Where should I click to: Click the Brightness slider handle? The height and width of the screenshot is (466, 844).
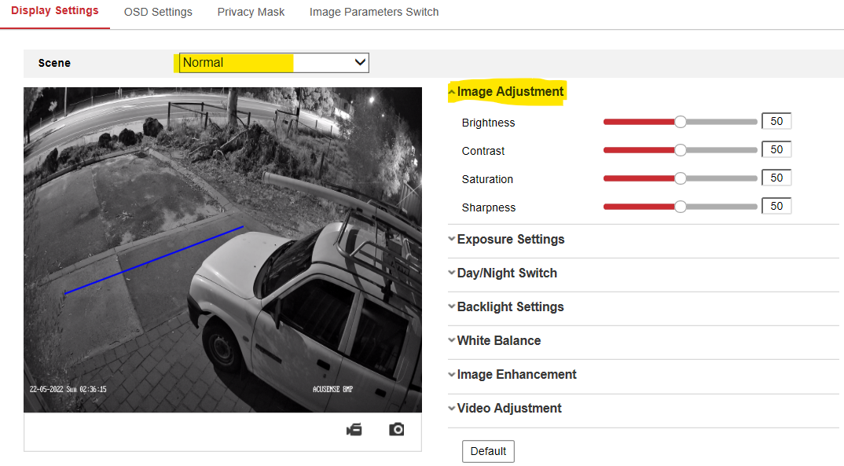point(681,122)
